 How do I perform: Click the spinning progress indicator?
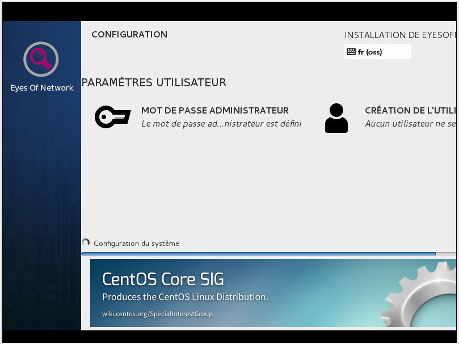pyautogui.click(x=86, y=242)
